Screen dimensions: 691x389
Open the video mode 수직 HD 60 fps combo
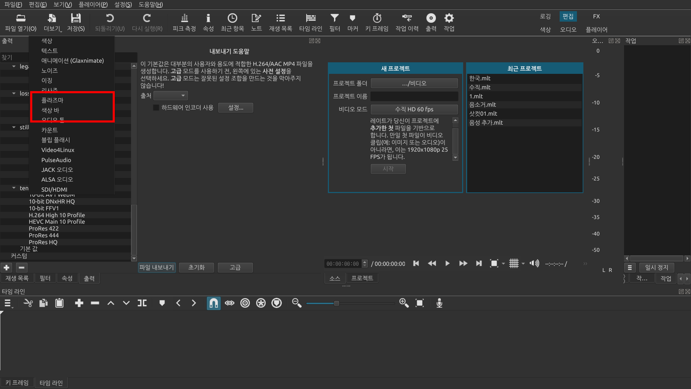click(414, 109)
